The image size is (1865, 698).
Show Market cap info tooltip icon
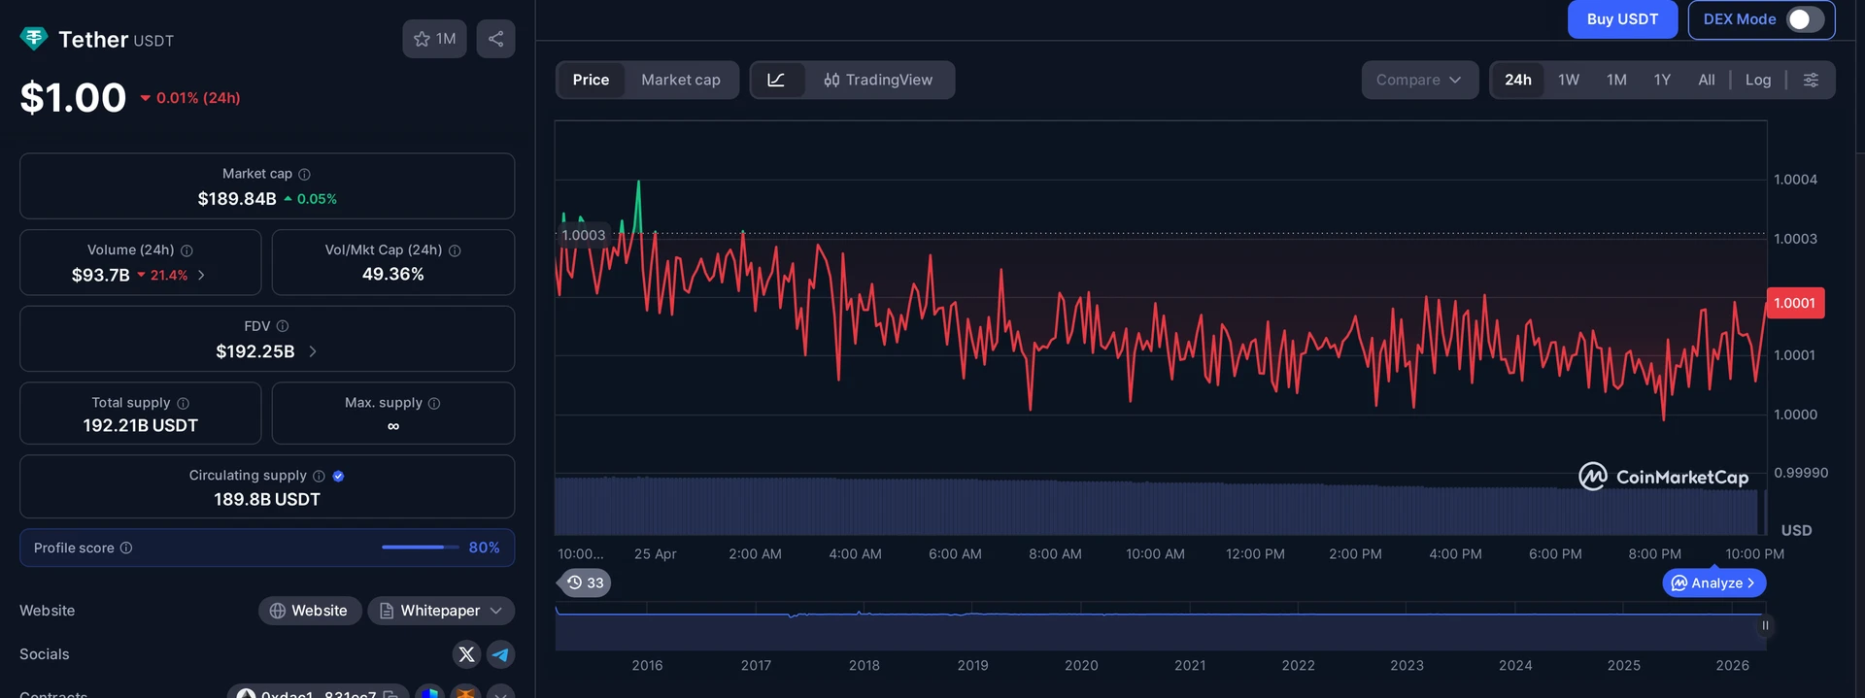tap(304, 175)
